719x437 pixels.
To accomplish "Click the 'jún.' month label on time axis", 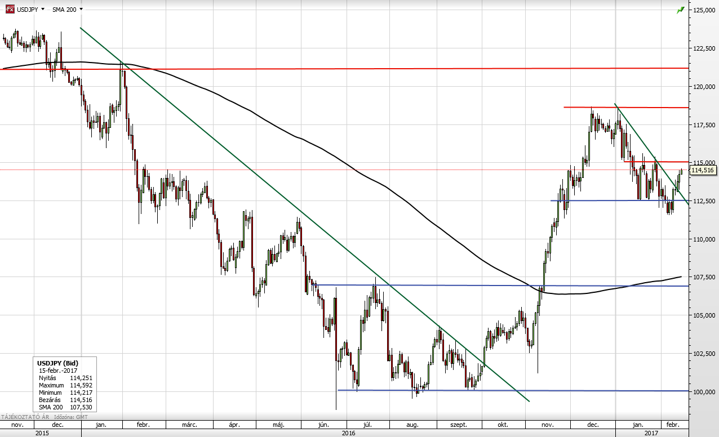I will tap(325, 424).
